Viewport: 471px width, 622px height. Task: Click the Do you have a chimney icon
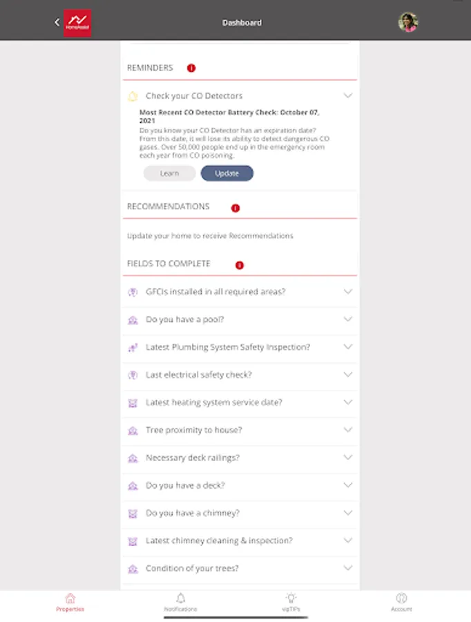[x=133, y=513]
